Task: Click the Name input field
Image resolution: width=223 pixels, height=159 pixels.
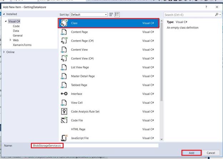Action: [95, 145]
